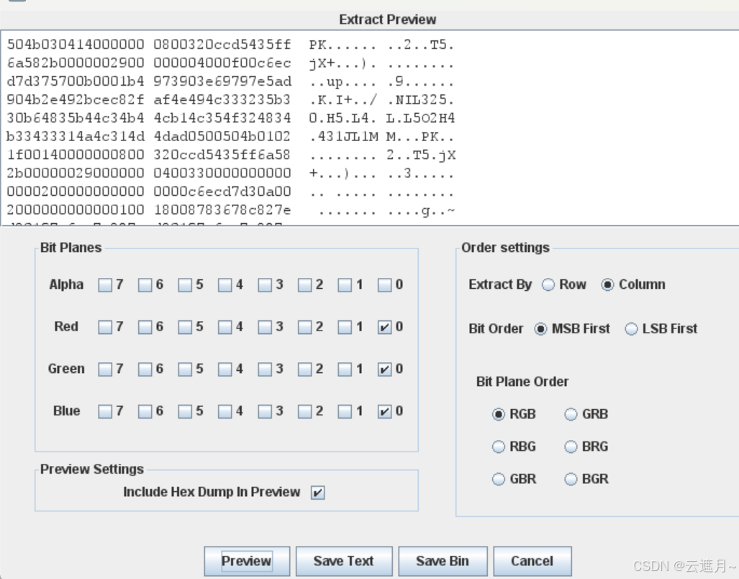Tick Alpha bit plane 2
This screenshot has width=739, height=579.
[x=305, y=284]
